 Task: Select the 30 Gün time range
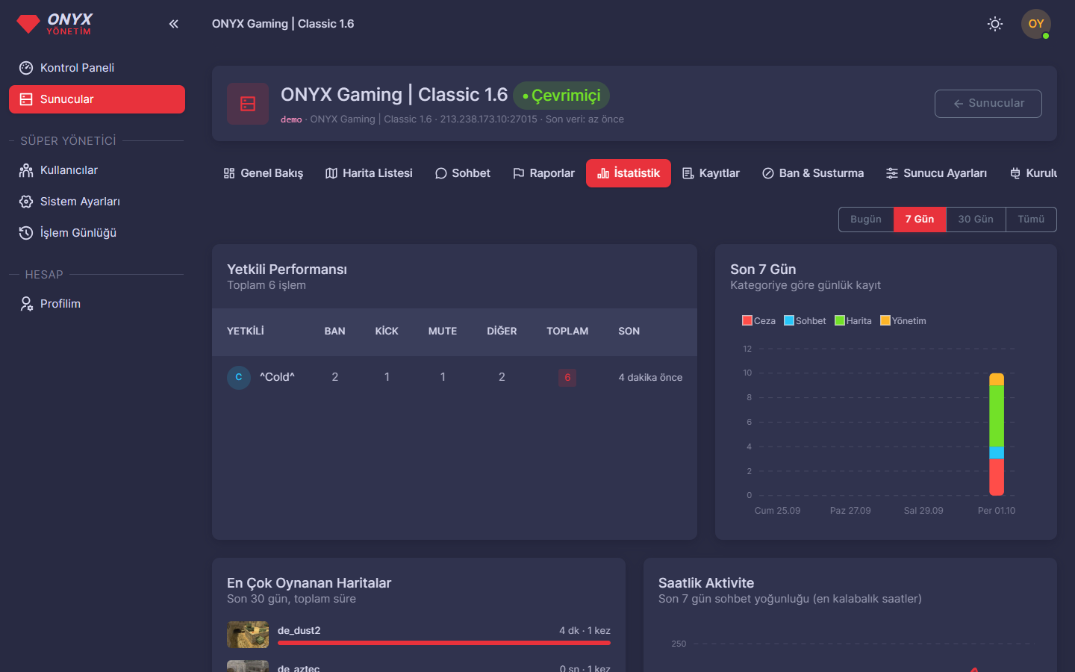point(976,220)
